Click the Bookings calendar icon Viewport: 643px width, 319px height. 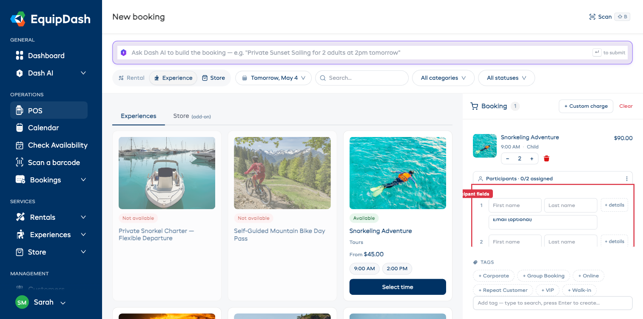pyautogui.click(x=20, y=180)
